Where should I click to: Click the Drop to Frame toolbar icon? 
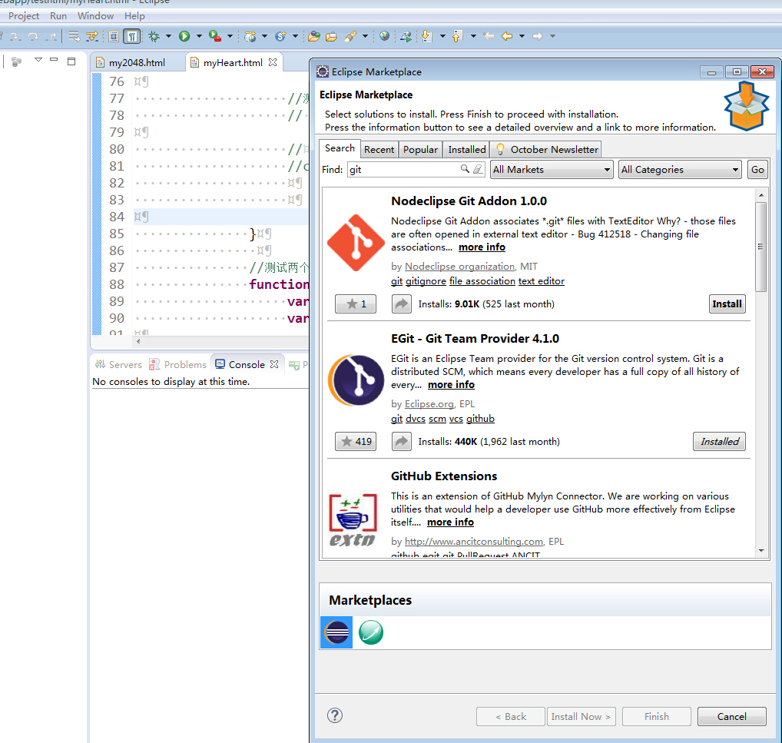[x=74, y=36]
